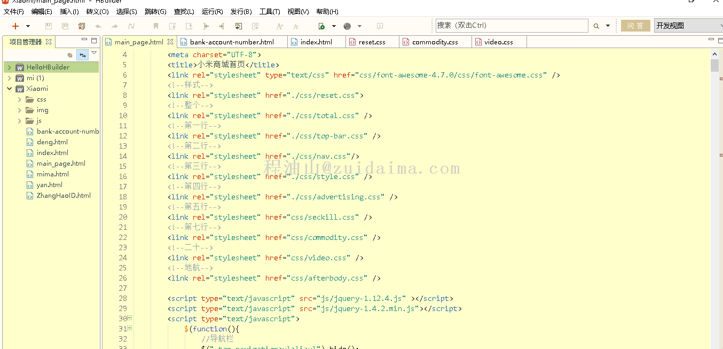Click the next-position right arrow icon
The height and width of the screenshot is (349, 723).
click(x=222, y=26)
